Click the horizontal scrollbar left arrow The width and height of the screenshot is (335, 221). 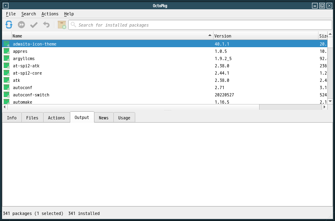coord(5,107)
